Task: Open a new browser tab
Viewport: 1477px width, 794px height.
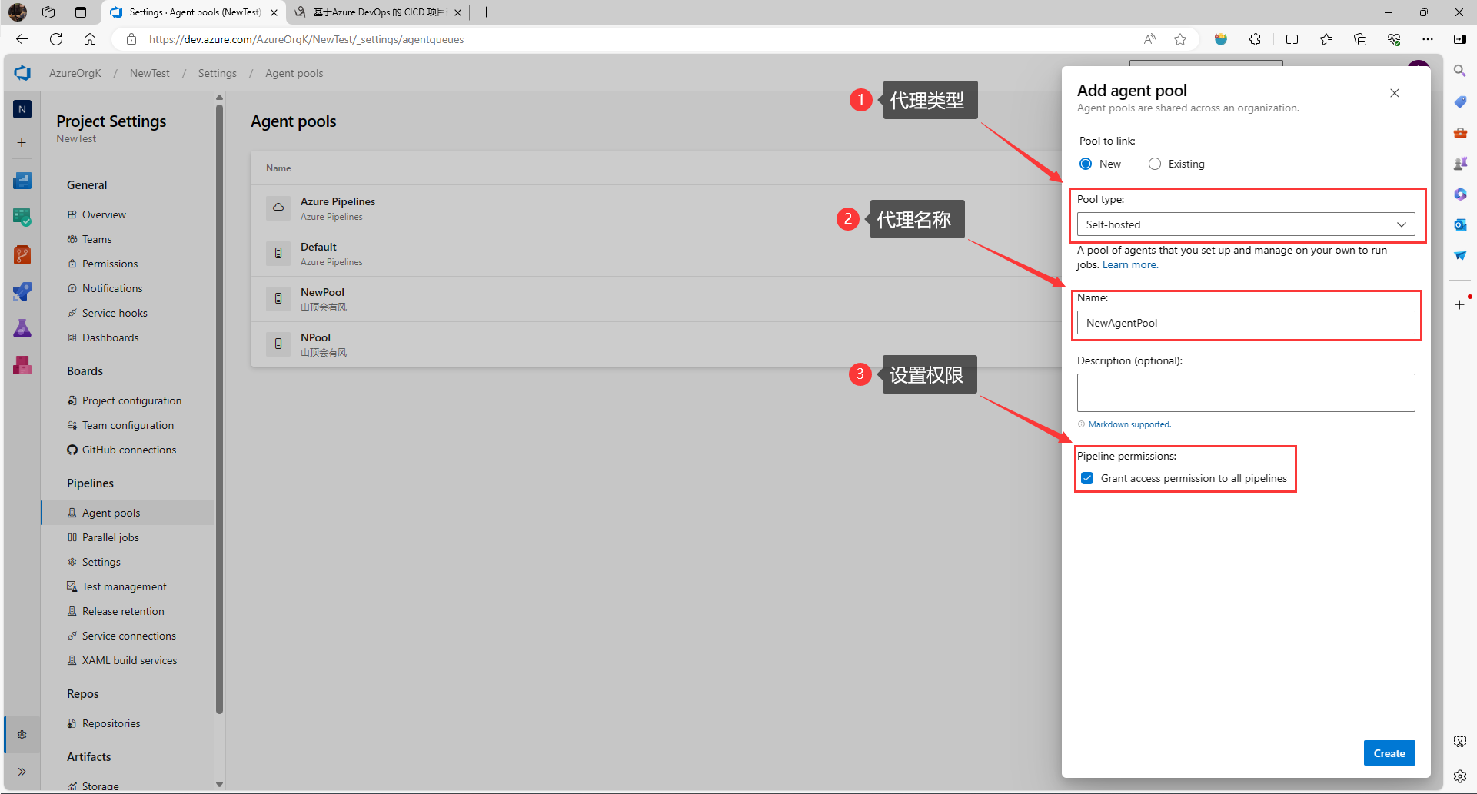Action: 486,12
